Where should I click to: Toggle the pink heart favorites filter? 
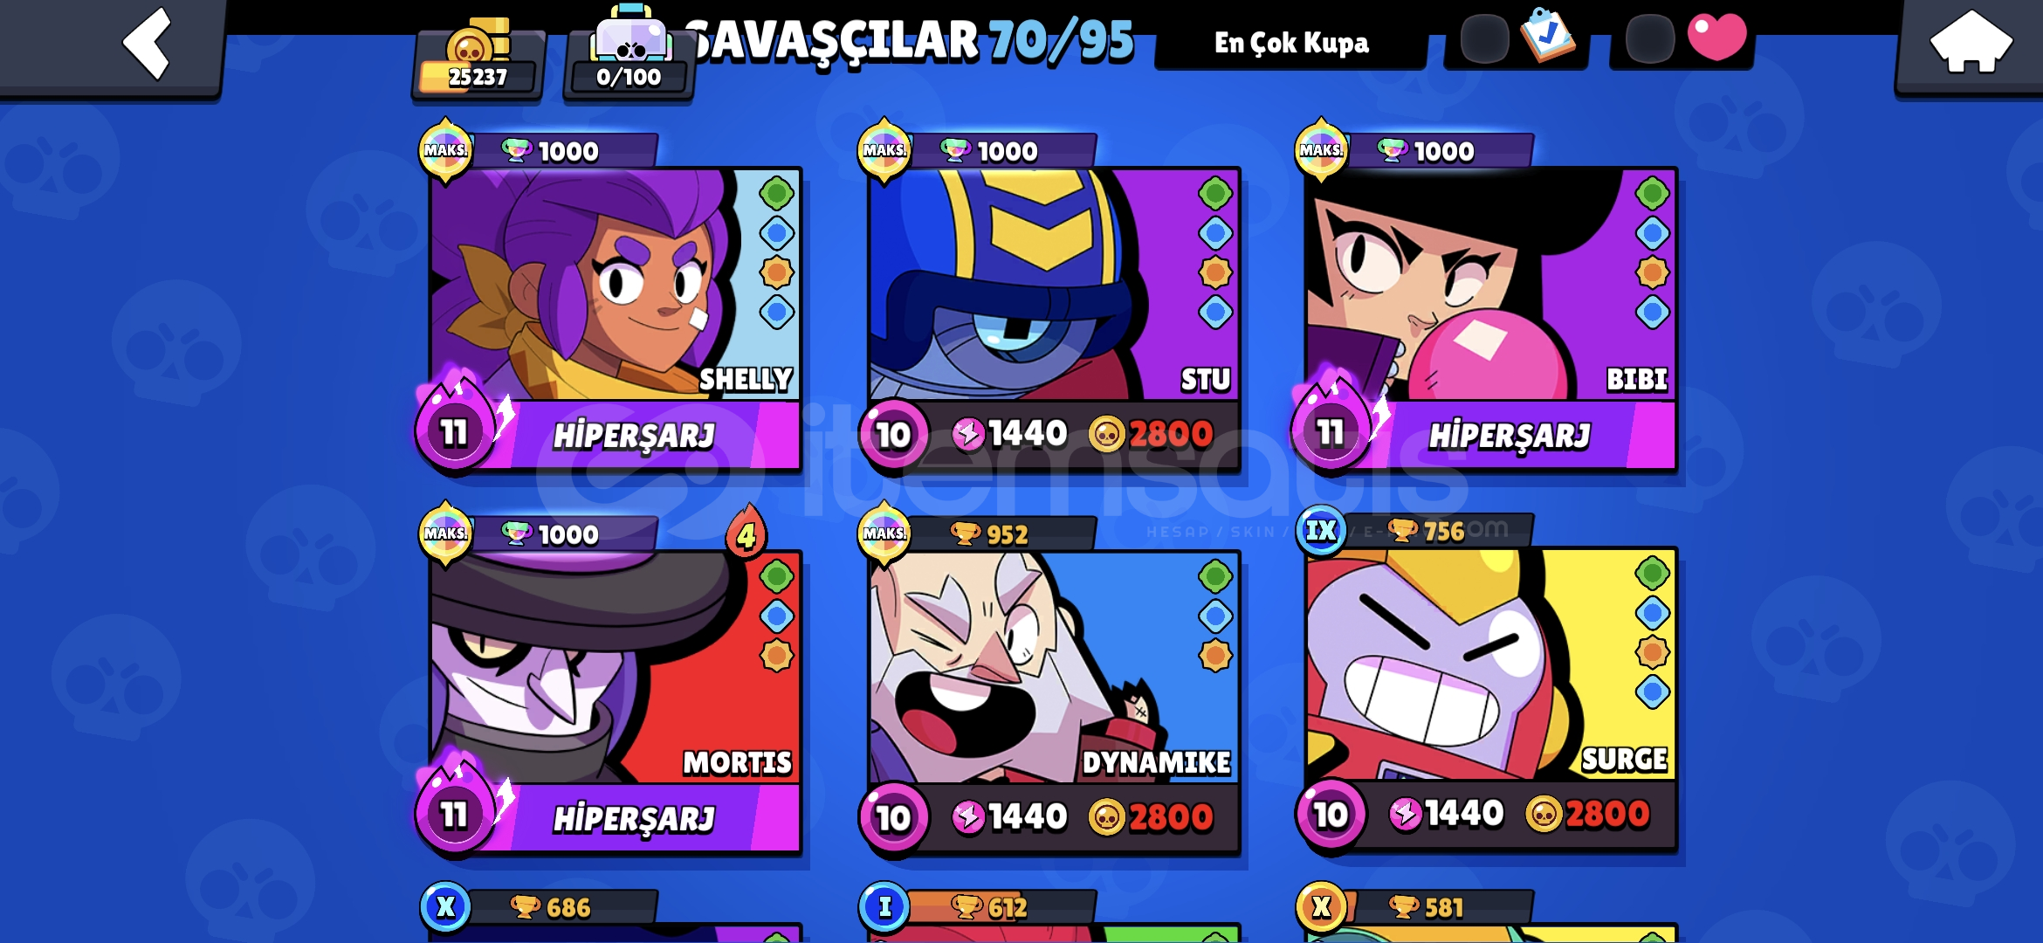[1716, 37]
